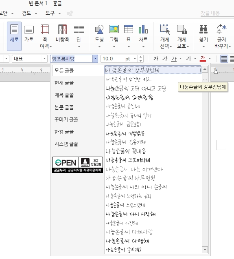The width and height of the screenshot is (234, 259).
Task: Click the font list scroll down arrow
Action: pyautogui.click(x=205, y=250)
